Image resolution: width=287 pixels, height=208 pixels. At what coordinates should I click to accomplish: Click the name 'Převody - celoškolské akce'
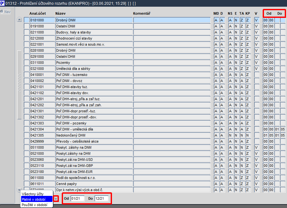pos(94,141)
